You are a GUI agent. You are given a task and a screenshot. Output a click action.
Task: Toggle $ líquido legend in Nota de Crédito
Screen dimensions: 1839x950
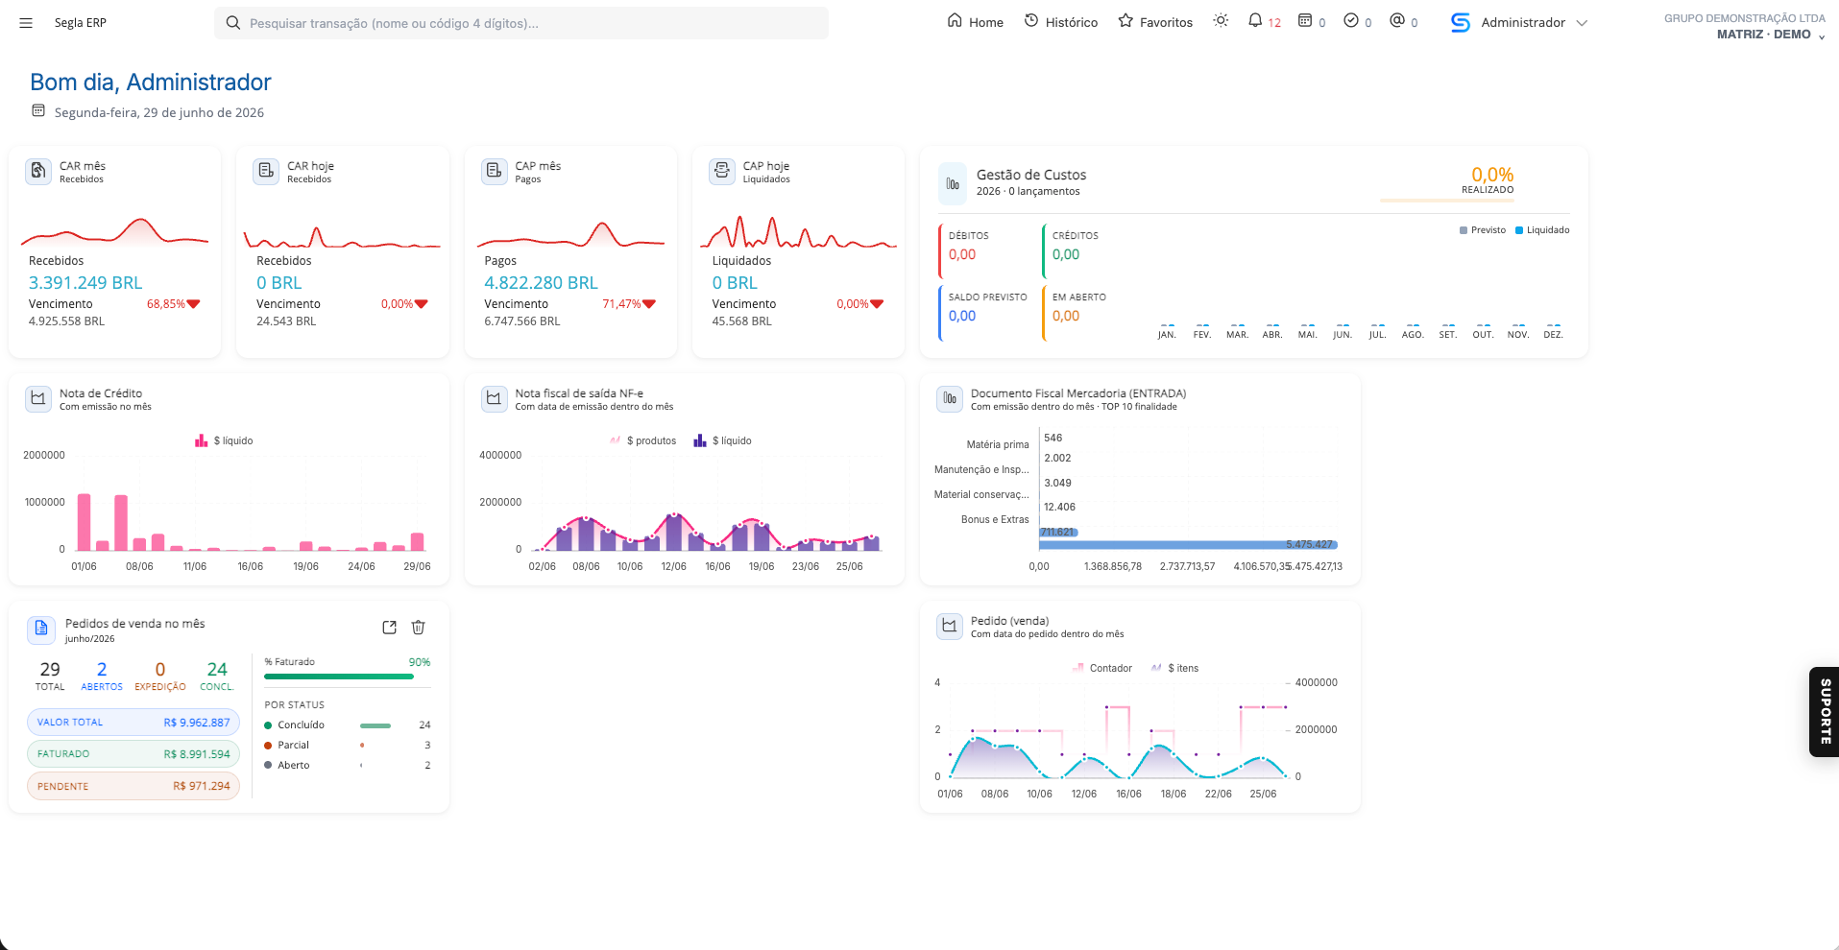(x=224, y=440)
